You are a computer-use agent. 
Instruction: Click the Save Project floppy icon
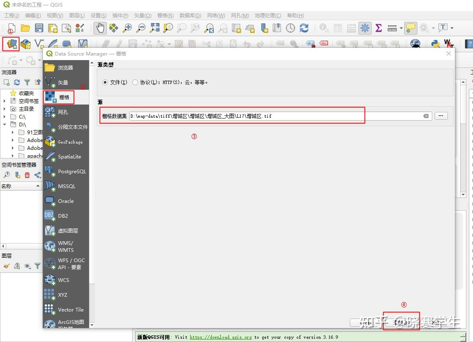tap(39, 28)
